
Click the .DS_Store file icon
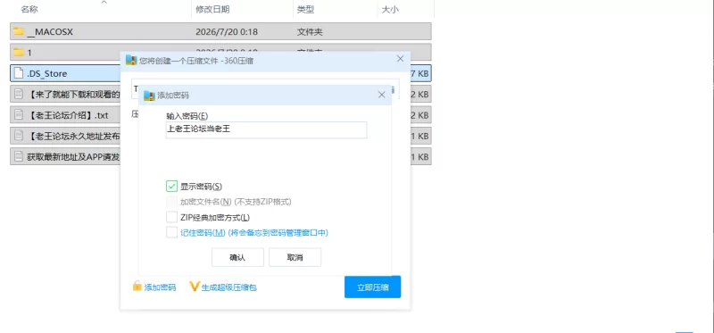tap(18, 73)
